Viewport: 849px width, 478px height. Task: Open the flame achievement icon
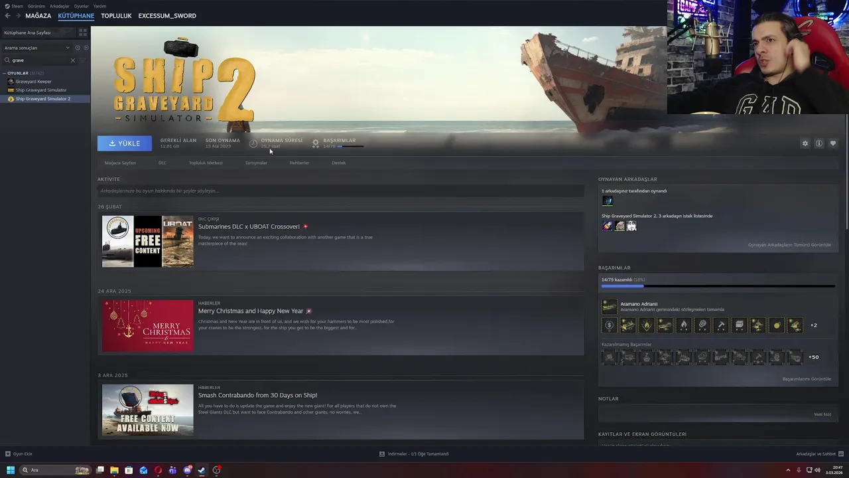click(x=683, y=325)
